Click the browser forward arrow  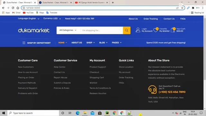pyautogui.click(x=8, y=8)
